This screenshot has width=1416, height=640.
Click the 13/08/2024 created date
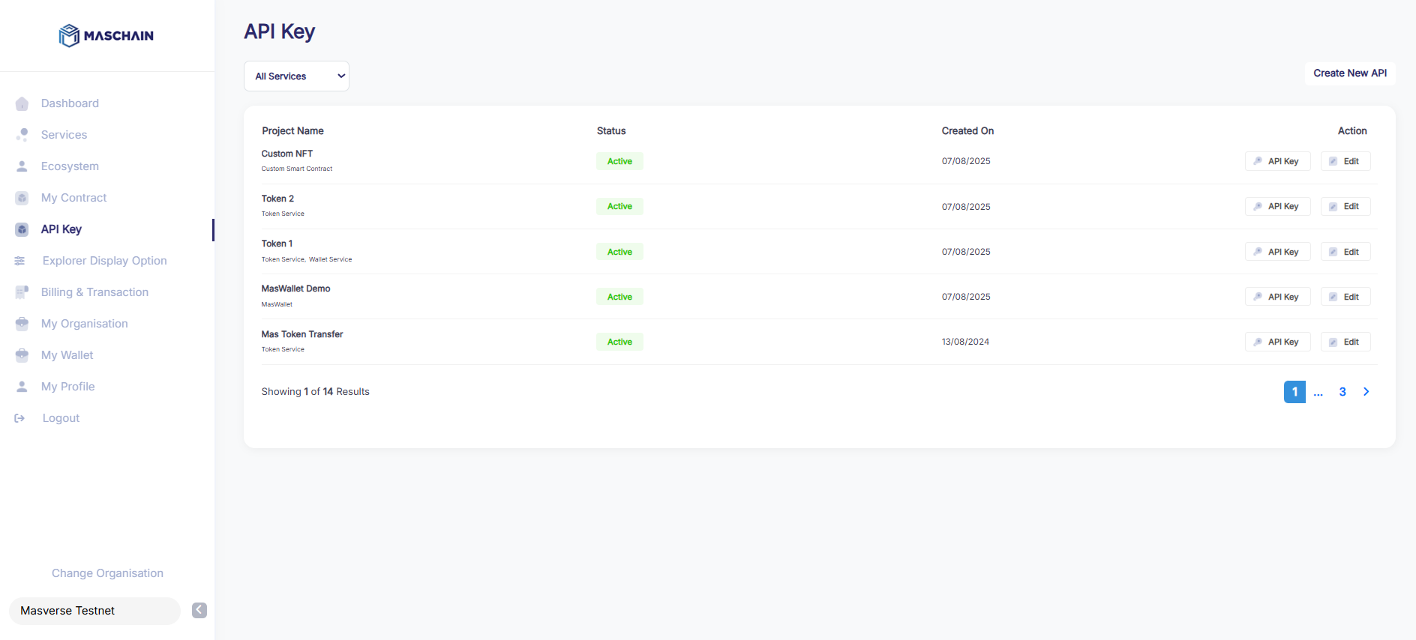click(x=965, y=342)
